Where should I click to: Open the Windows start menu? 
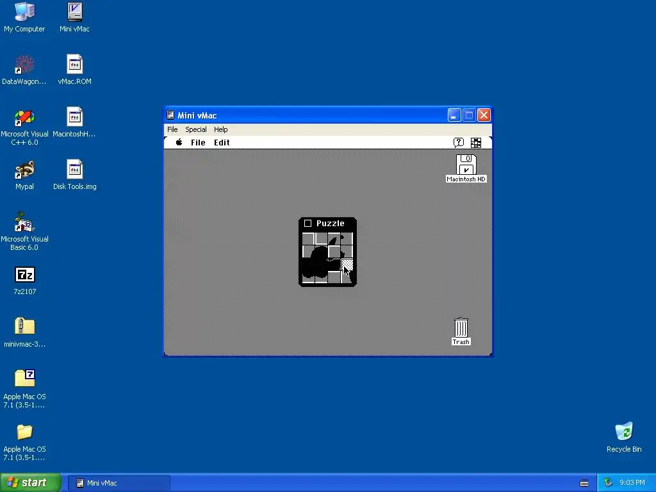pyautogui.click(x=30, y=482)
